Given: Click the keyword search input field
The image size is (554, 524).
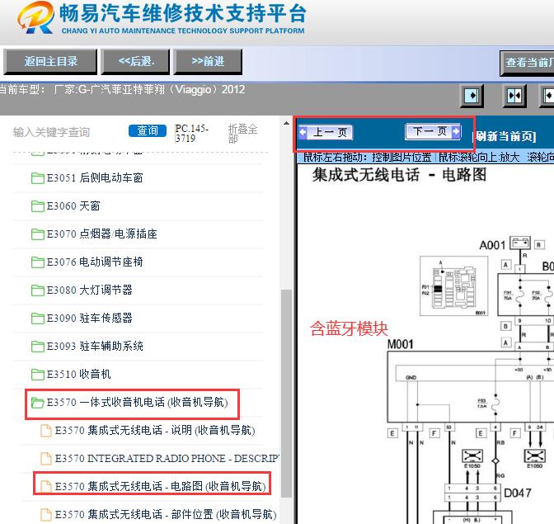Looking at the screenshot, I should (67, 132).
